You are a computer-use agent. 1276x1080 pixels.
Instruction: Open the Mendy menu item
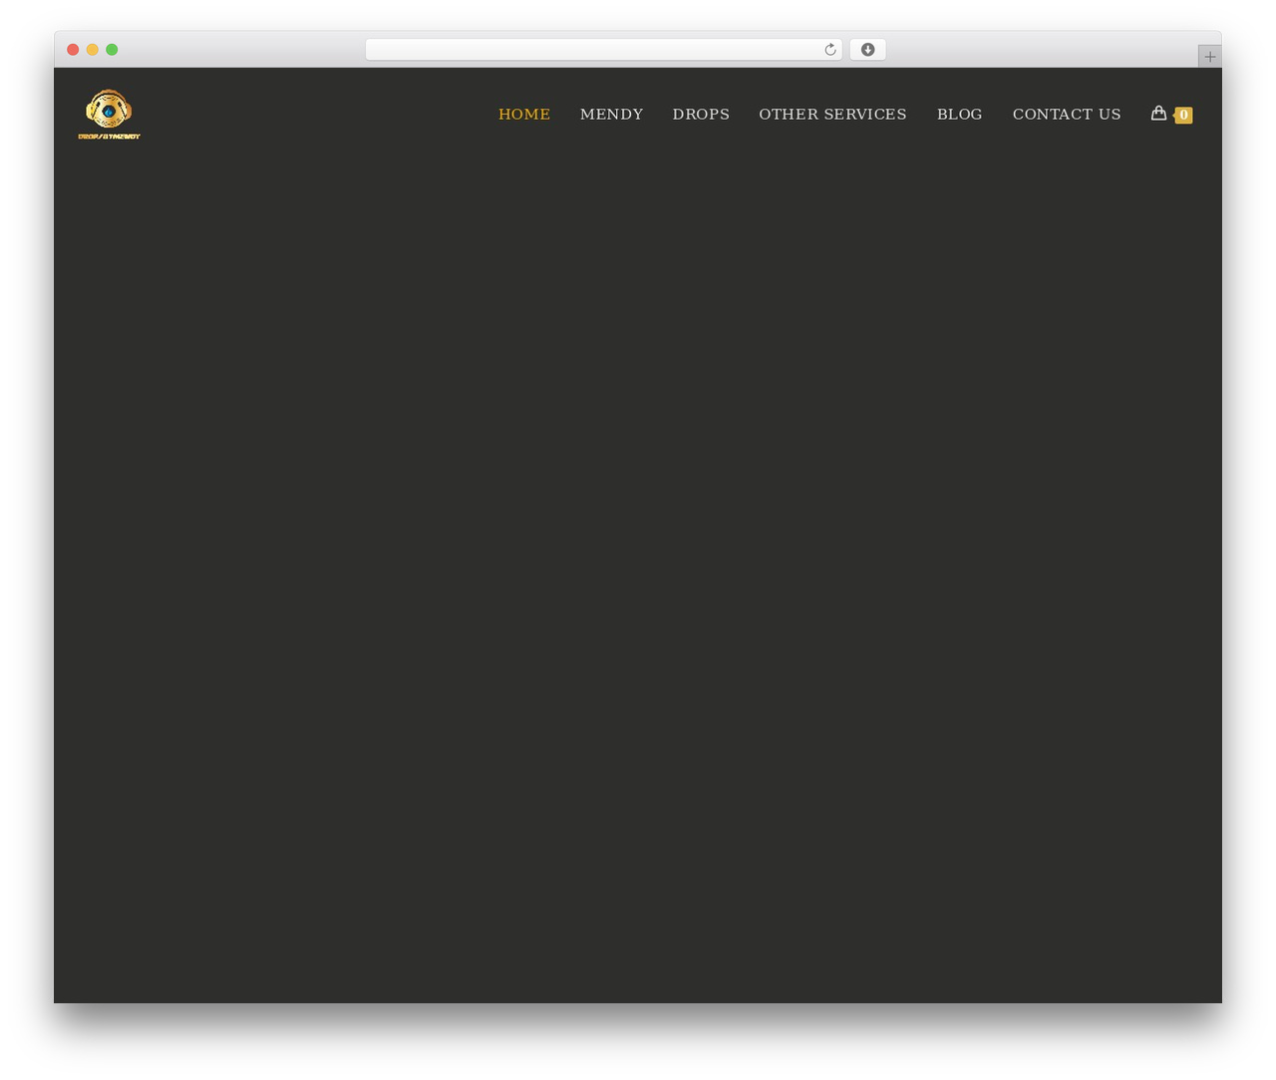click(x=611, y=115)
